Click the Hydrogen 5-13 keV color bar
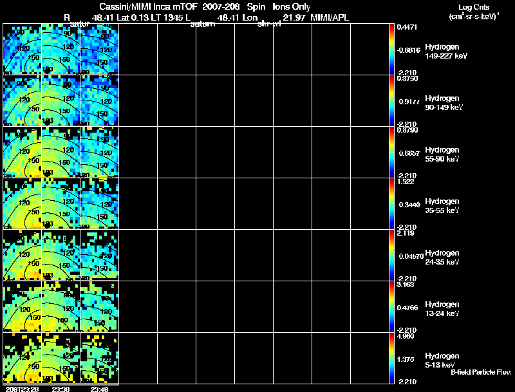 [x=392, y=358]
